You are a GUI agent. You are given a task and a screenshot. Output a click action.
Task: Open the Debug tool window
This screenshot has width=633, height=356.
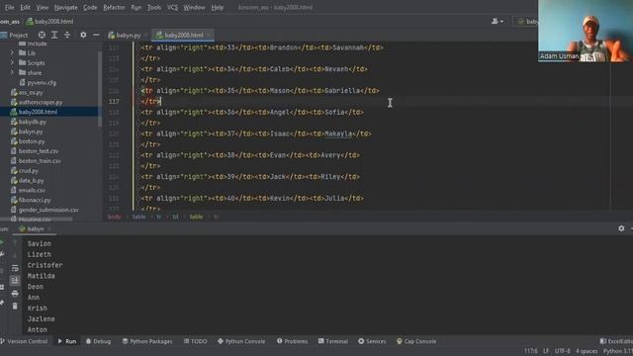(98, 341)
